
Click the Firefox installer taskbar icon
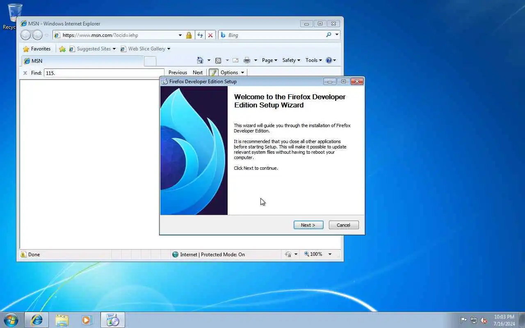[112, 320]
